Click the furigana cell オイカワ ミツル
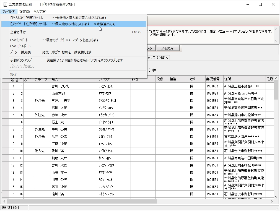Screen dimensions: 280x211 [114, 151]
